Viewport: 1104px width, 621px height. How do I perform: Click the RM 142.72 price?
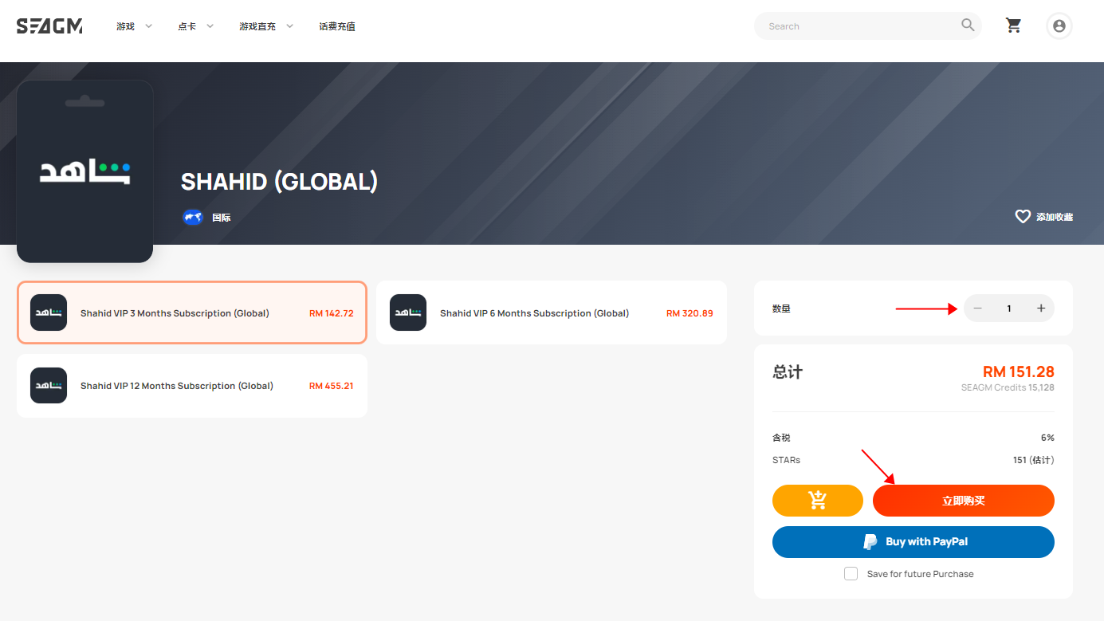(x=332, y=313)
